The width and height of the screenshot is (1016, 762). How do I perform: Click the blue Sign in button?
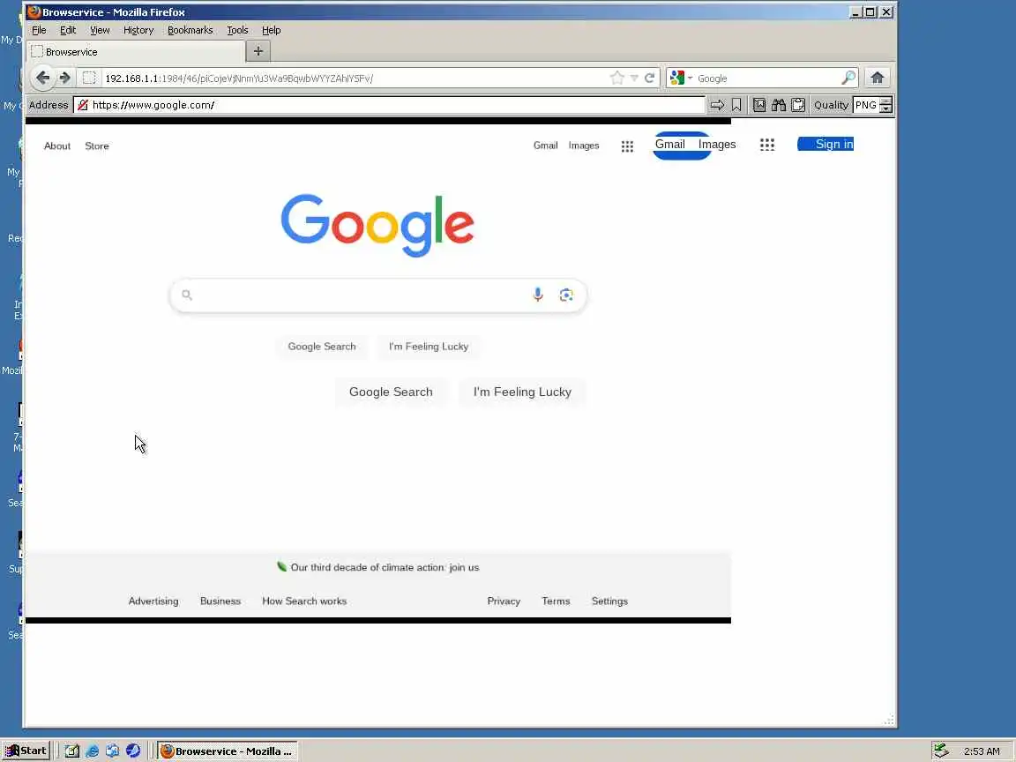(826, 144)
